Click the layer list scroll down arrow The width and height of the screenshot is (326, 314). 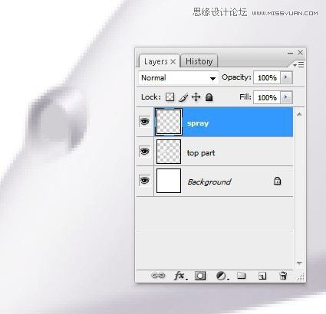299,263
